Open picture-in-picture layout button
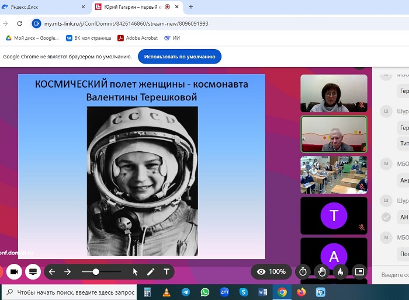The width and height of the screenshot is (409, 300). [360, 271]
